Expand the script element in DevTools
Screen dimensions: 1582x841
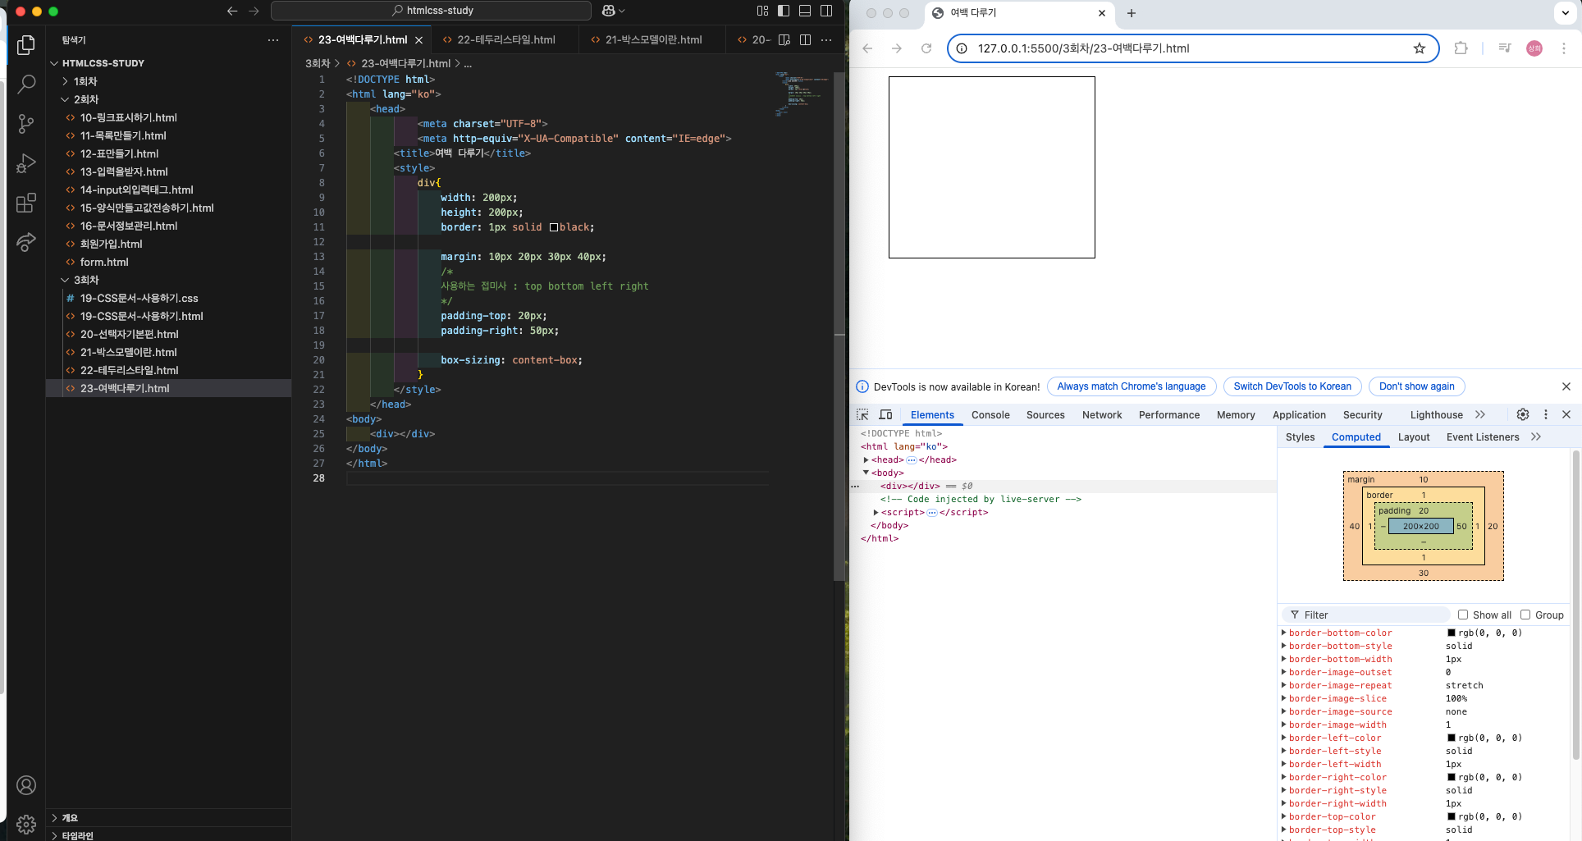point(876,513)
